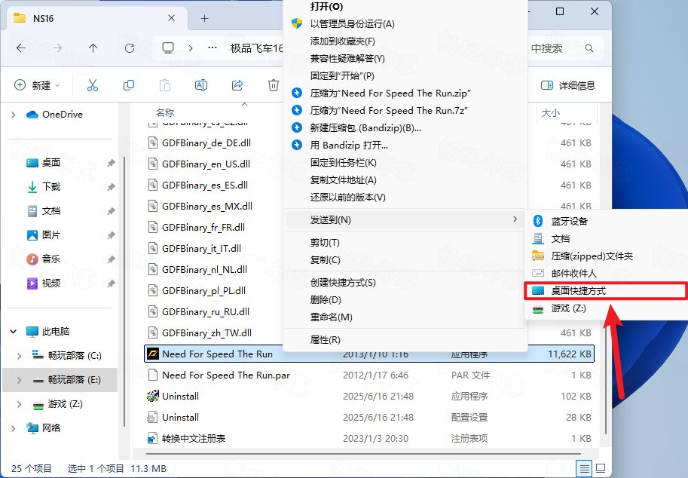Click the pin icon beside 桌面
The image size is (688, 478).
[111, 163]
